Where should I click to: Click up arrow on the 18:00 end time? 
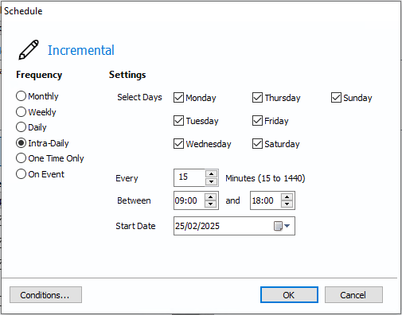click(x=287, y=196)
